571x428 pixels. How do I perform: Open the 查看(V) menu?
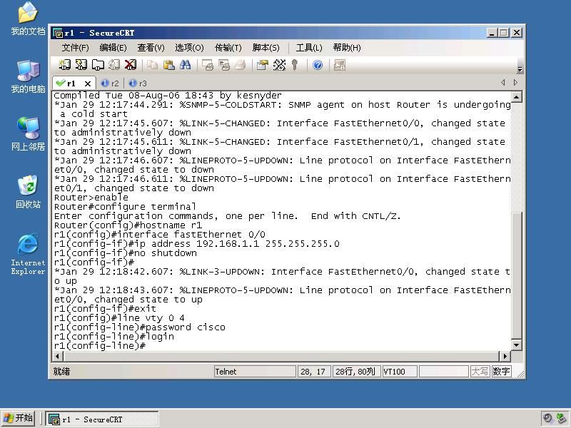pos(151,48)
